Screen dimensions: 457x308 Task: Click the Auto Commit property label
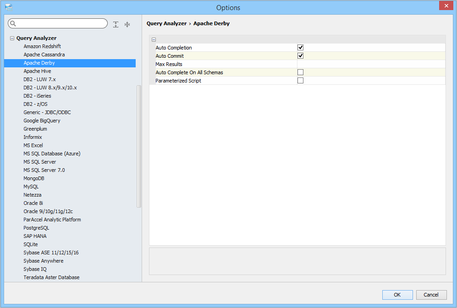tap(170, 56)
